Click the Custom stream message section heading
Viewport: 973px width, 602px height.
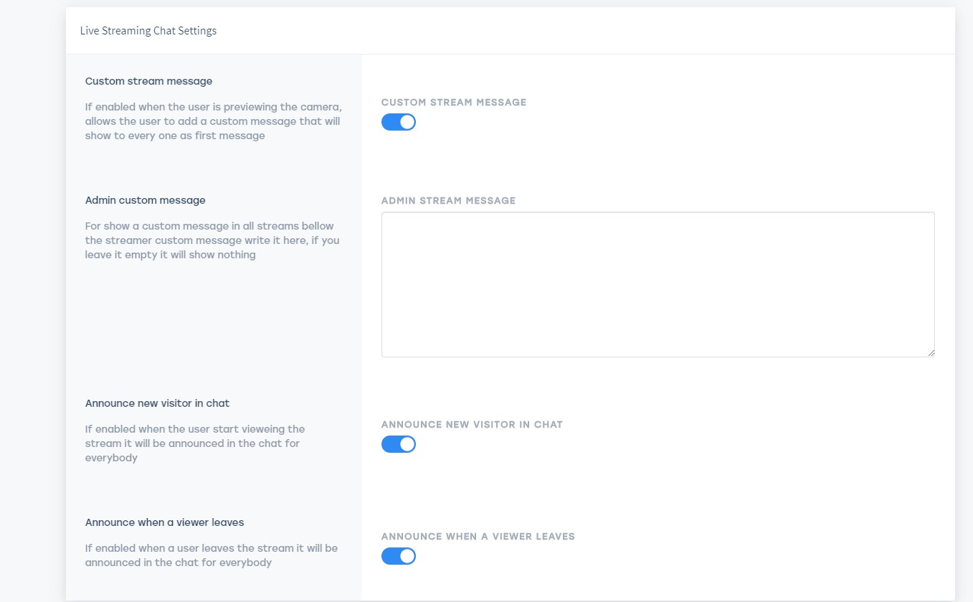148,81
